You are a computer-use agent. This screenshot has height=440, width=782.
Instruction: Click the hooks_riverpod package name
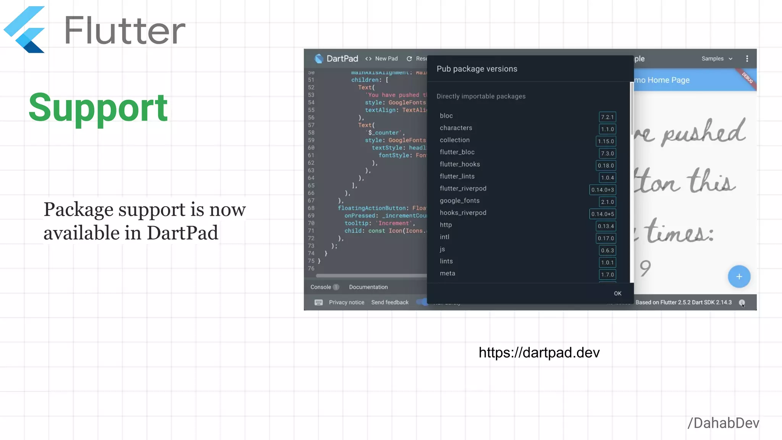tap(463, 213)
